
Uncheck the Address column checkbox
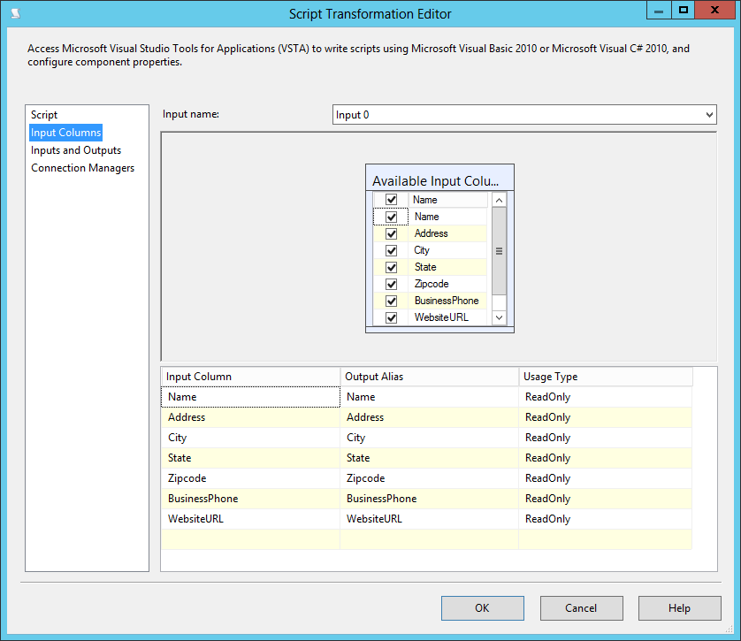coord(391,233)
